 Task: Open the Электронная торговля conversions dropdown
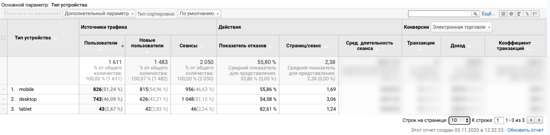point(461,27)
